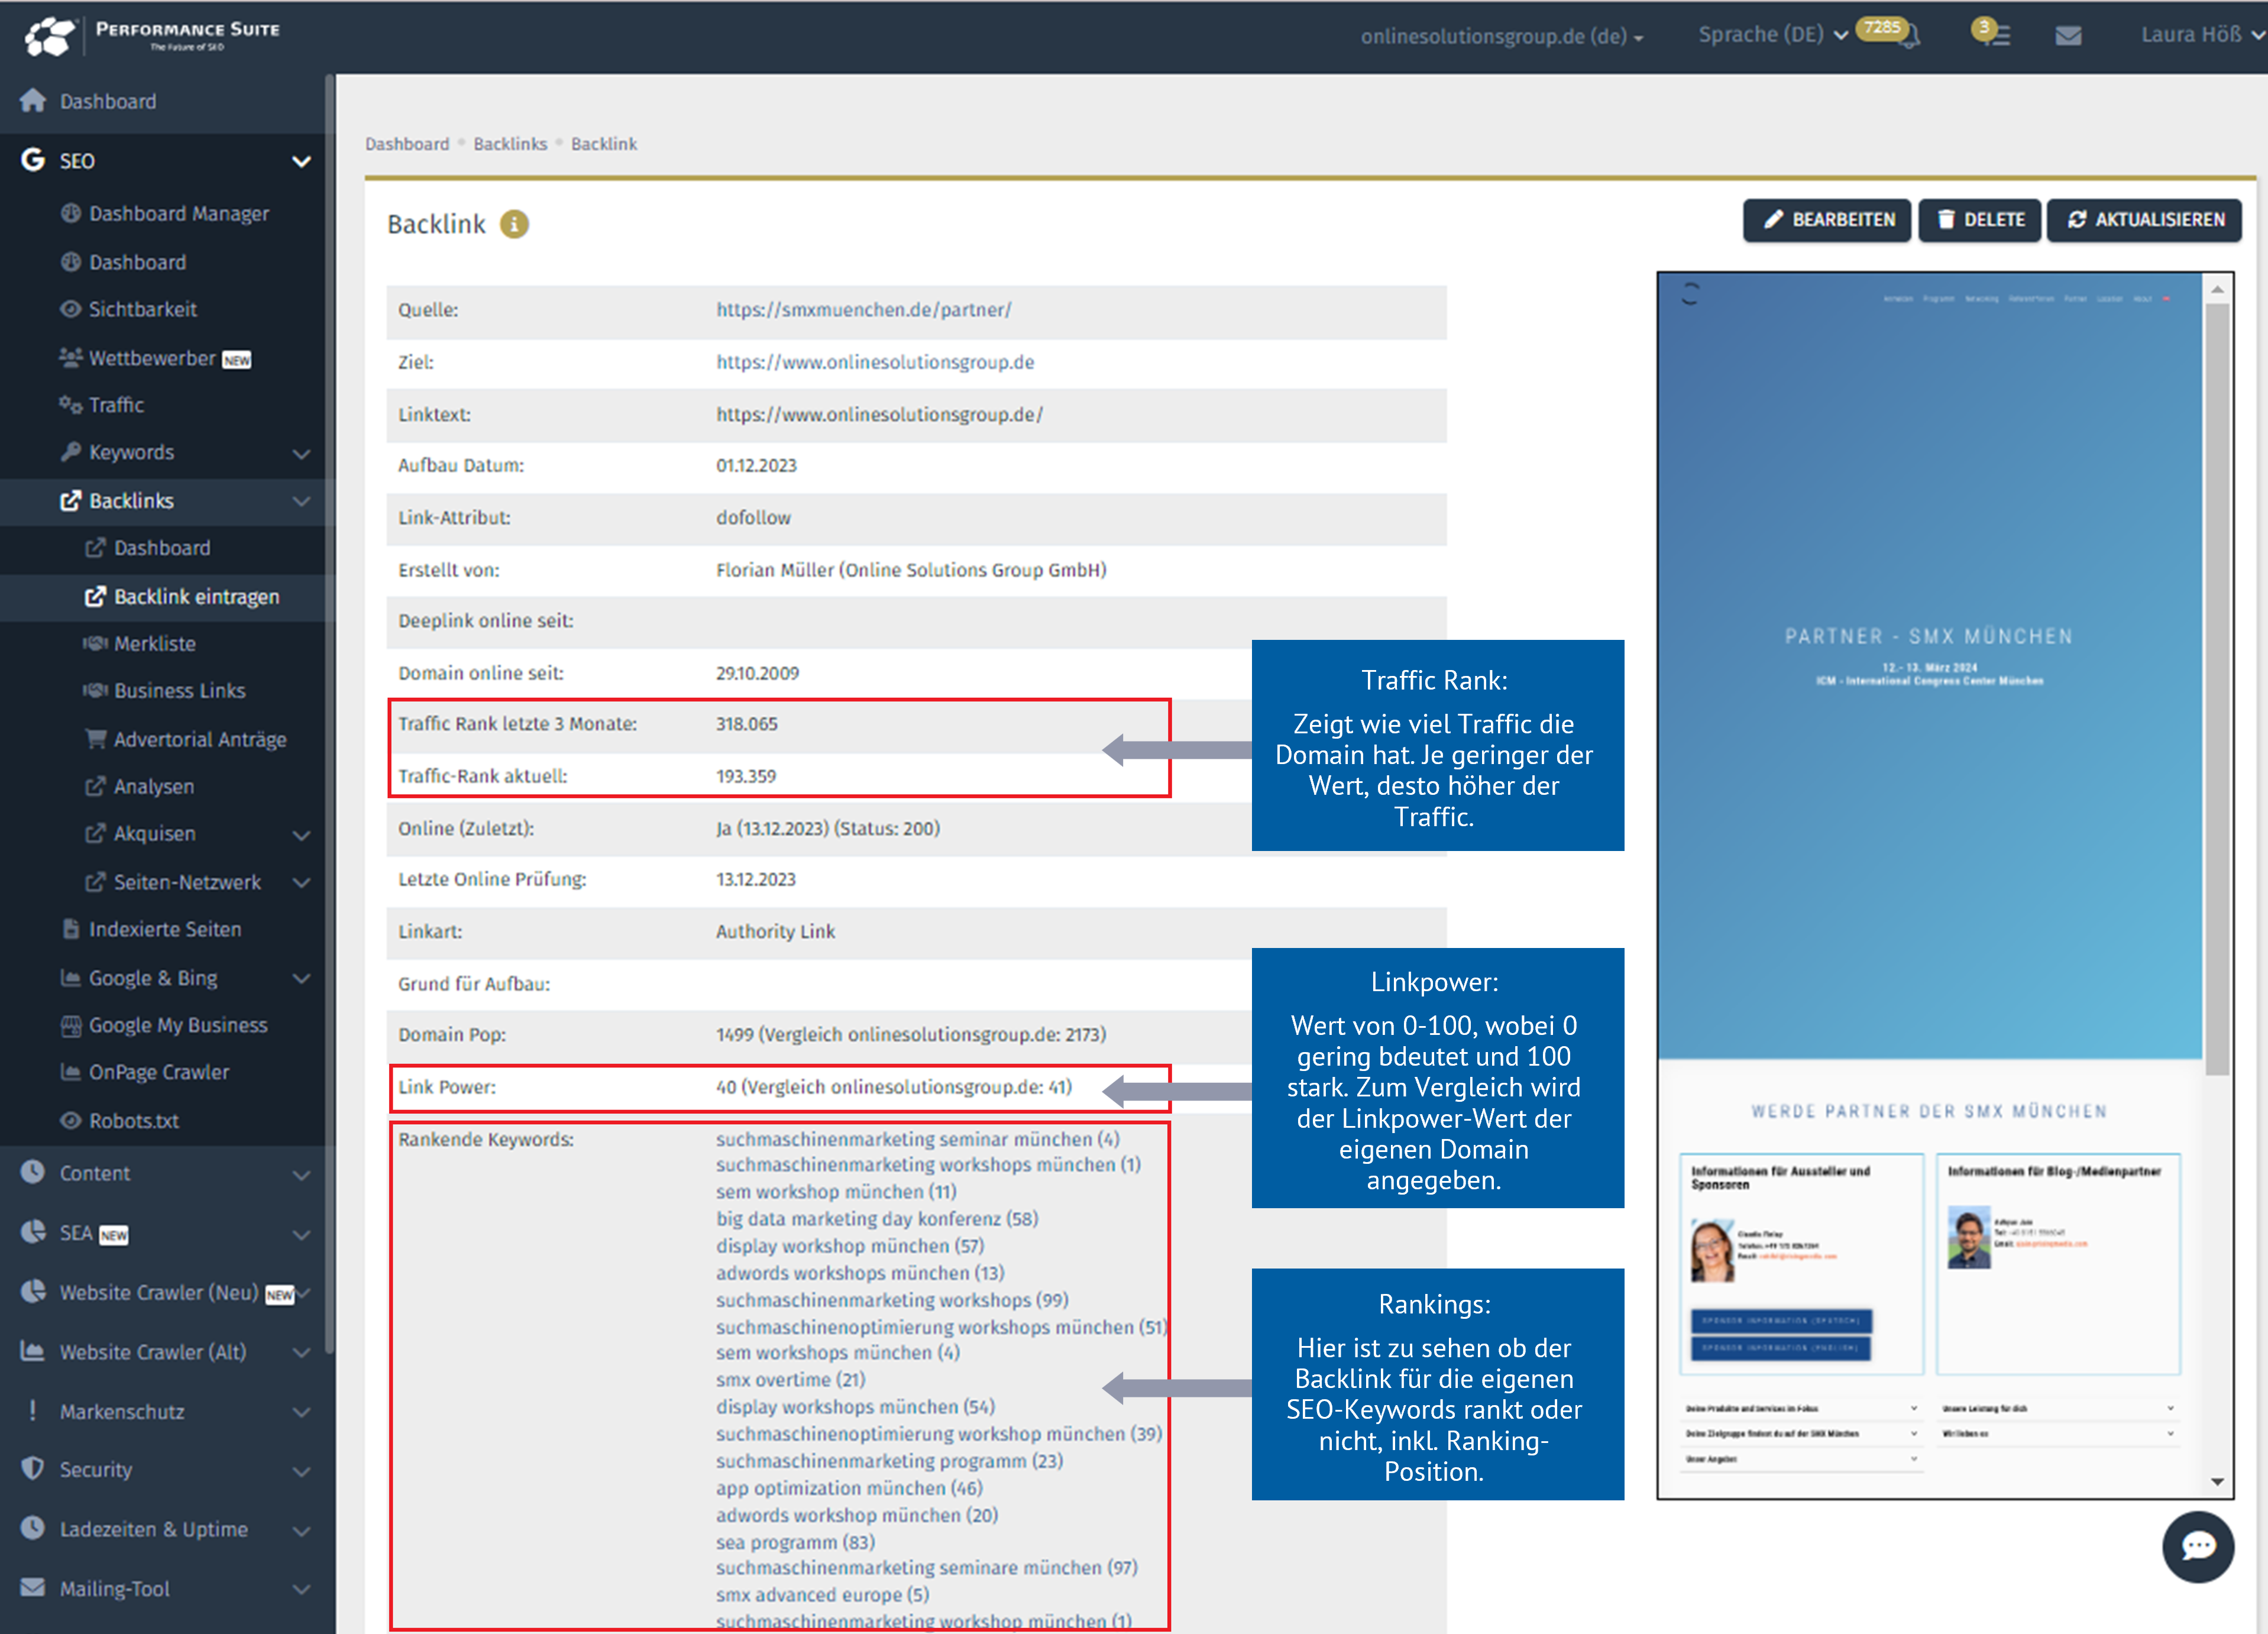The width and height of the screenshot is (2268, 1634).
Task: Open the onlinesolutionsgroup.de (de) domain dropdown
Action: click(x=1502, y=36)
